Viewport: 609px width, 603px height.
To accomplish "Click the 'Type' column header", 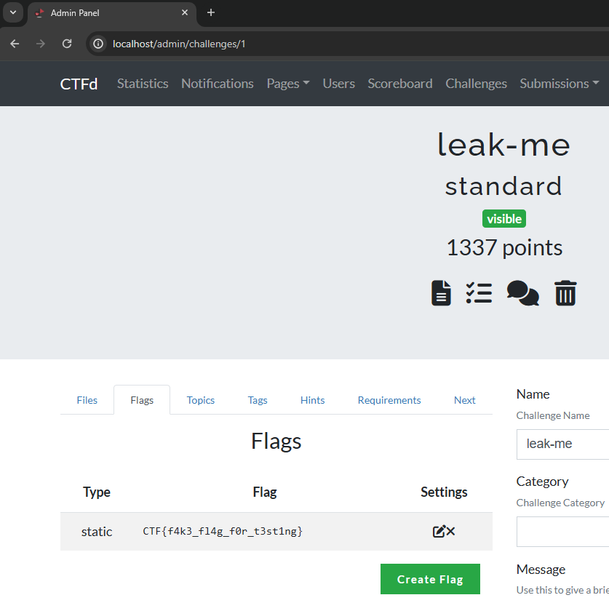I will click(97, 492).
